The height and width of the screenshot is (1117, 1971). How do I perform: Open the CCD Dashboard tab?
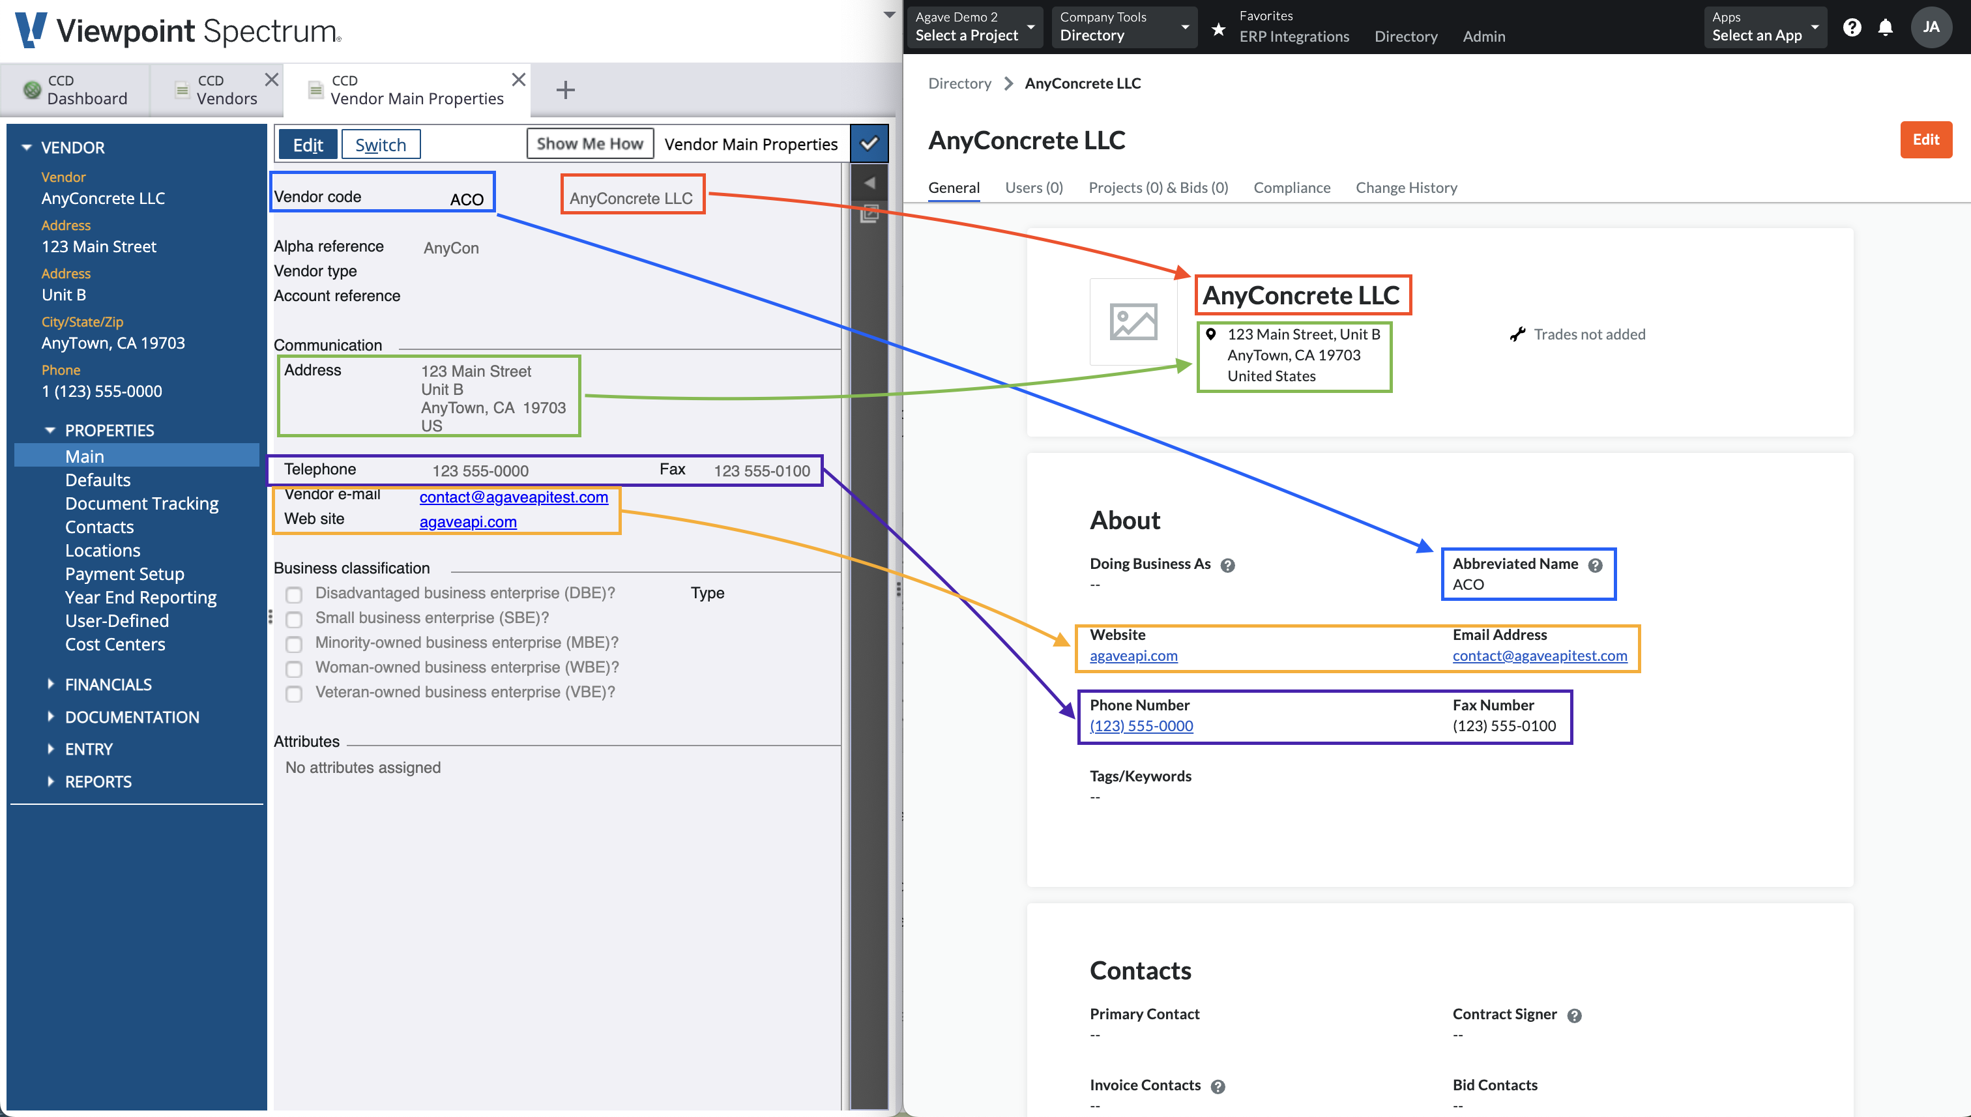(75, 90)
